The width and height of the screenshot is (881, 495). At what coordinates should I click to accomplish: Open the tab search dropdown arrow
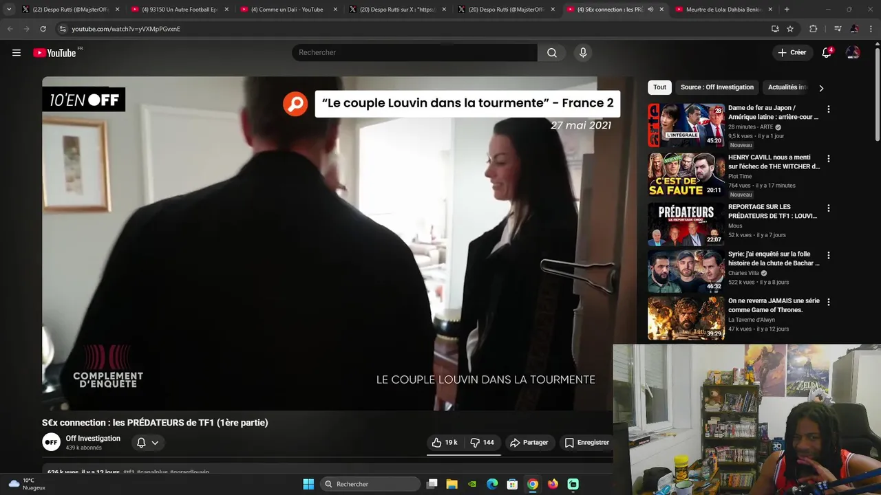pyautogui.click(x=9, y=10)
